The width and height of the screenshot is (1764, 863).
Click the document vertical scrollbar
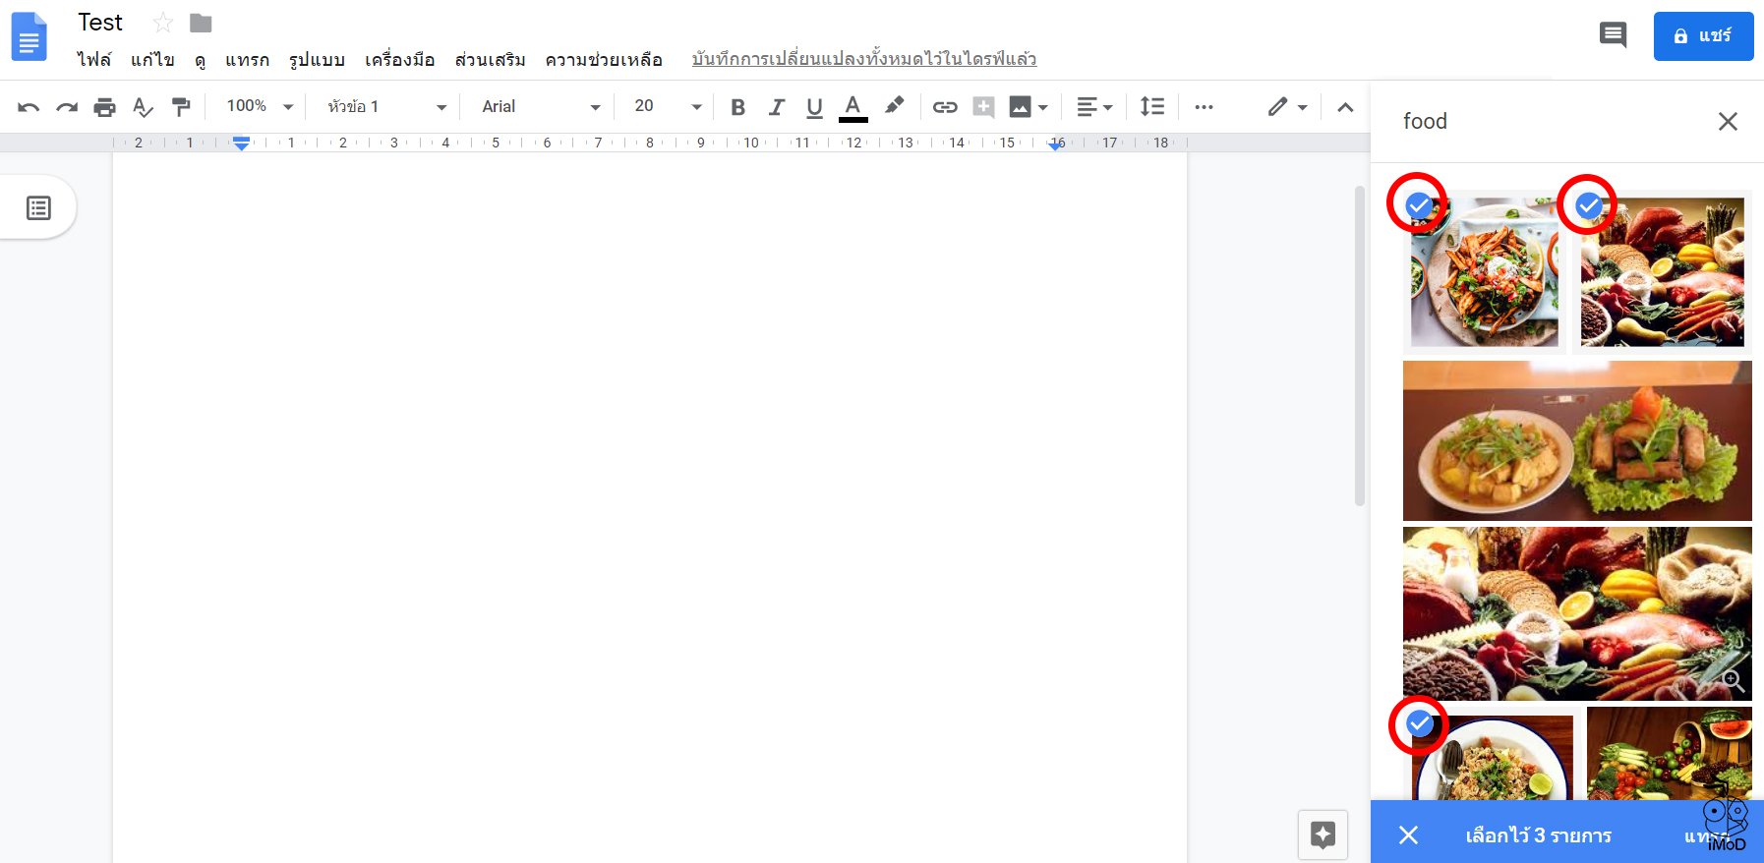point(1360,346)
